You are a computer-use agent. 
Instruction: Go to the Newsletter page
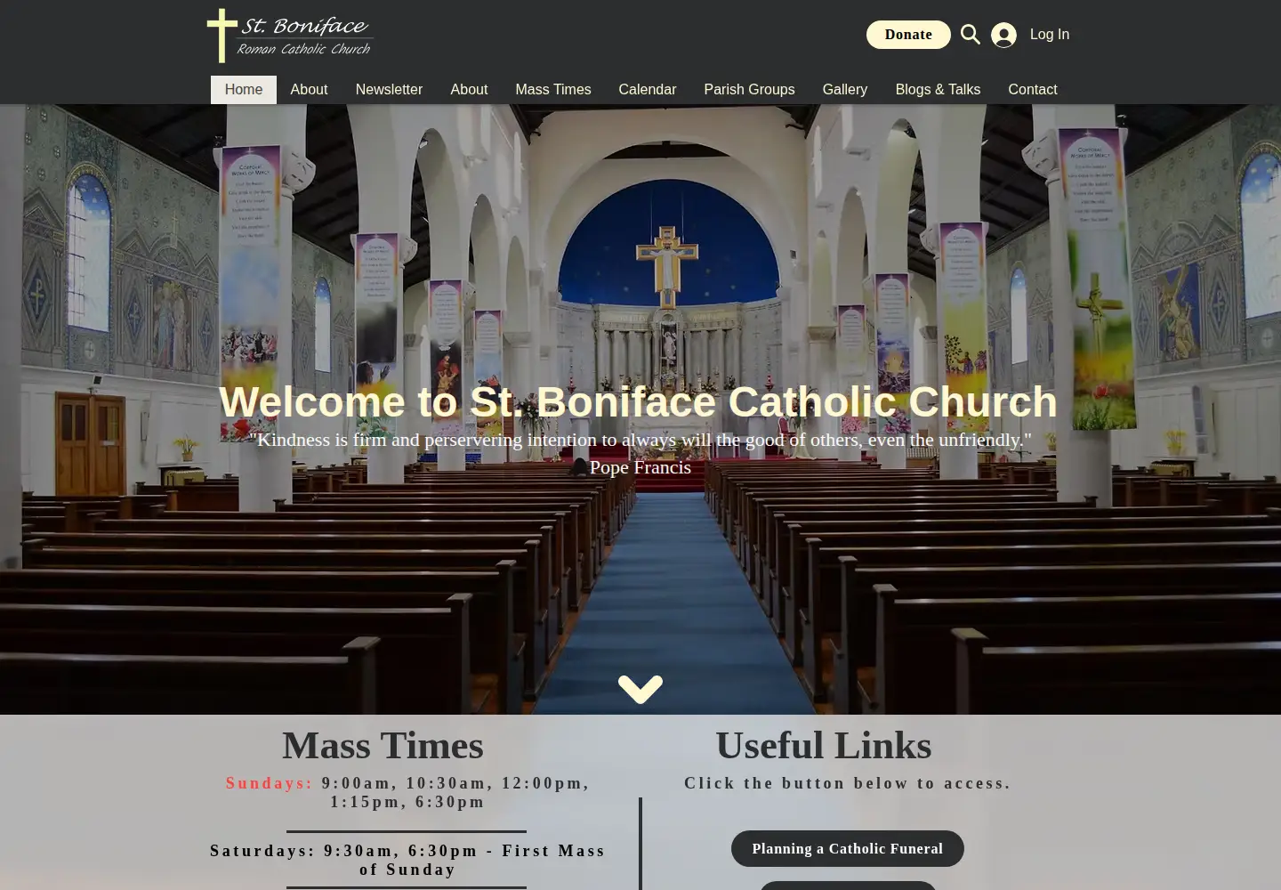coord(389,90)
